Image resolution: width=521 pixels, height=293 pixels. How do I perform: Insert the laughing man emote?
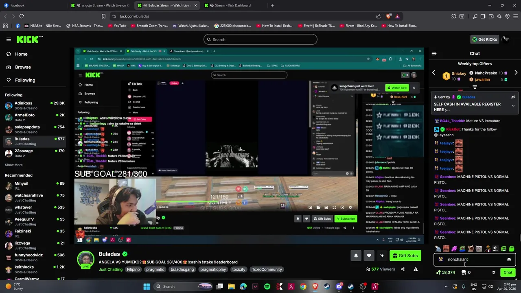446,249
